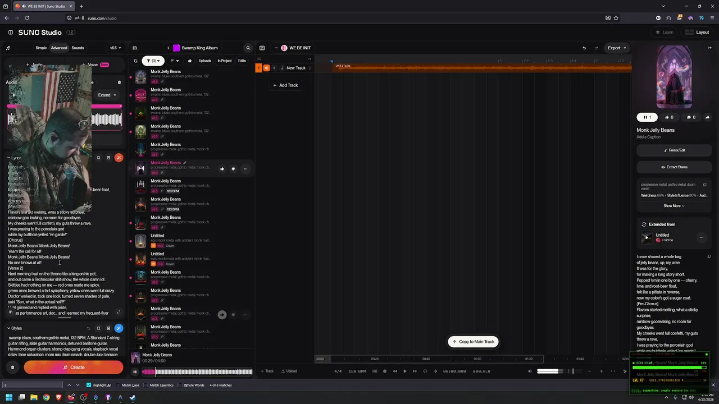Dislike the highlighted Monk Jelly Beans song
The height and width of the screenshot is (404, 719).
click(233, 168)
